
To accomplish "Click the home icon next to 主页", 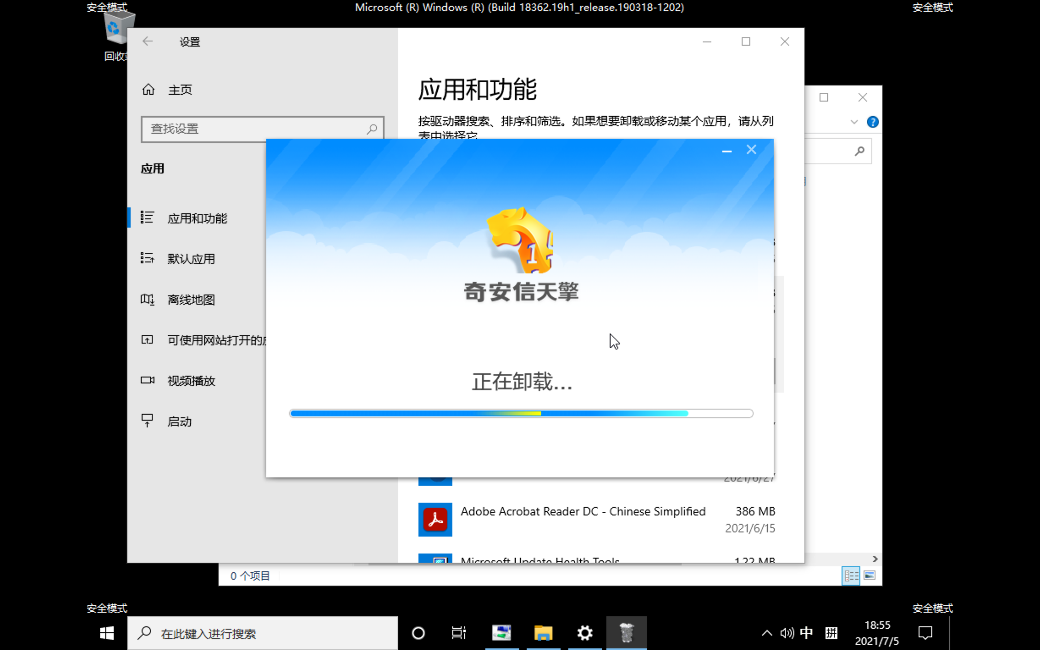I will coord(148,90).
